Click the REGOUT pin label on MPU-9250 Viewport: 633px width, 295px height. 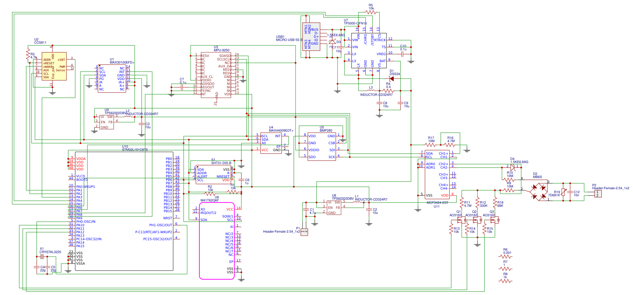(x=207, y=87)
